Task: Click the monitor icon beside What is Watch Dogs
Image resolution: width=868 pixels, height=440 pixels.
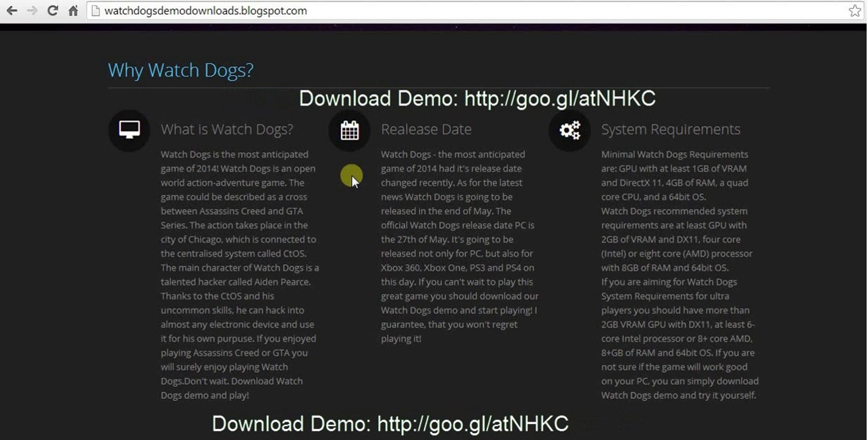Action: [129, 130]
